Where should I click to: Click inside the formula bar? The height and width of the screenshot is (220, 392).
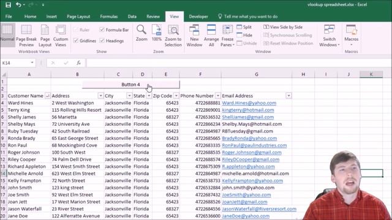click(239, 63)
